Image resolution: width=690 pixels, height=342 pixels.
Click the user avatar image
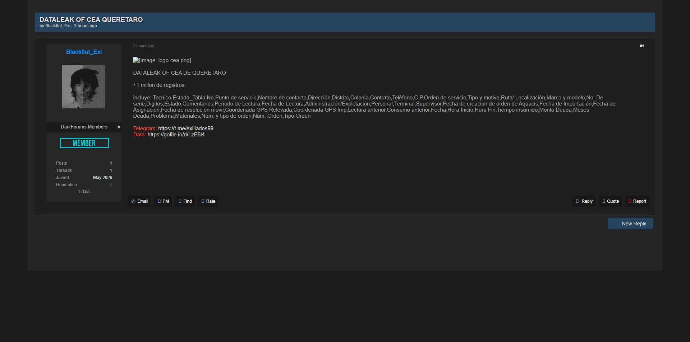pos(83,87)
